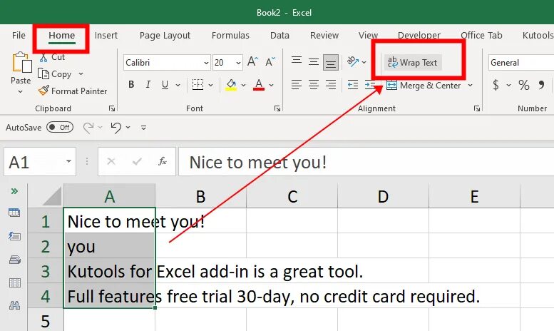Screen dimensions: 554x331
Task: Open the font size 20 dropdown
Action: coord(238,63)
